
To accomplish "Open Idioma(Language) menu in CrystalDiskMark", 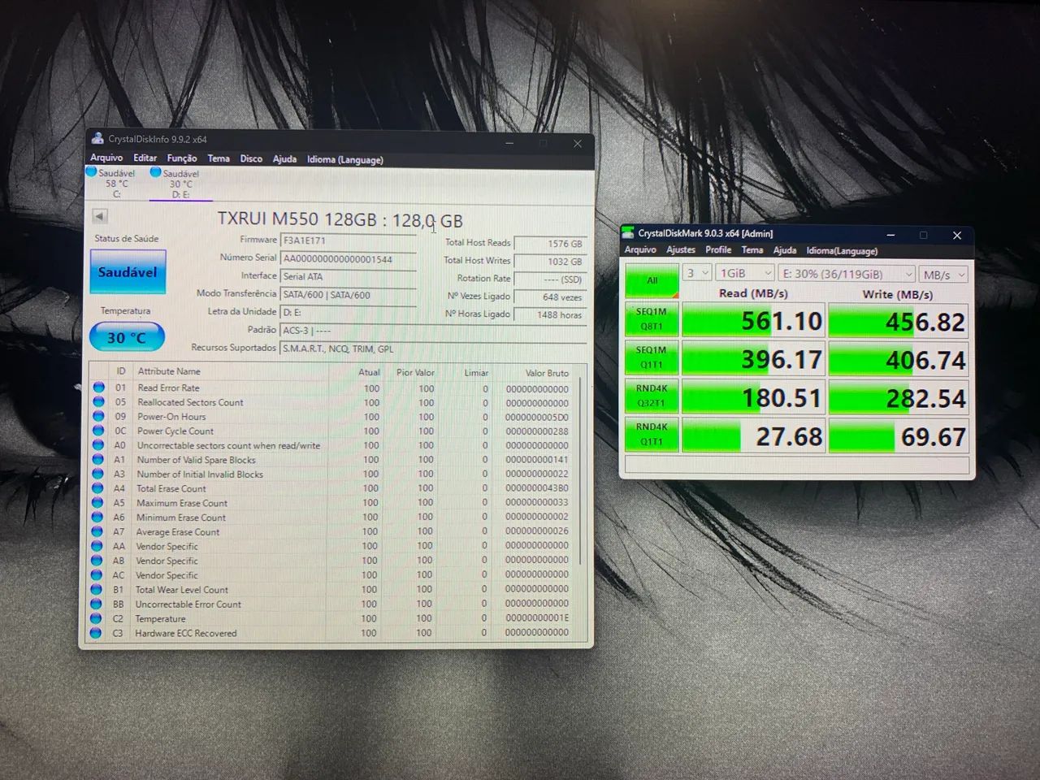I will [842, 251].
